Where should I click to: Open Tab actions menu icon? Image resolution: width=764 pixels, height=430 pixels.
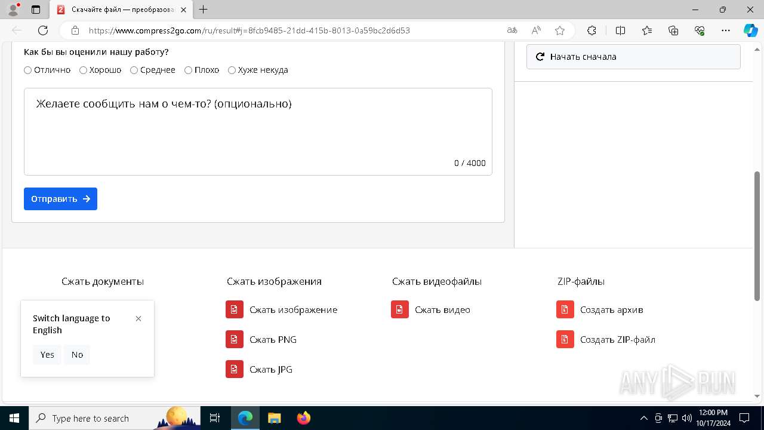pyautogui.click(x=36, y=10)
